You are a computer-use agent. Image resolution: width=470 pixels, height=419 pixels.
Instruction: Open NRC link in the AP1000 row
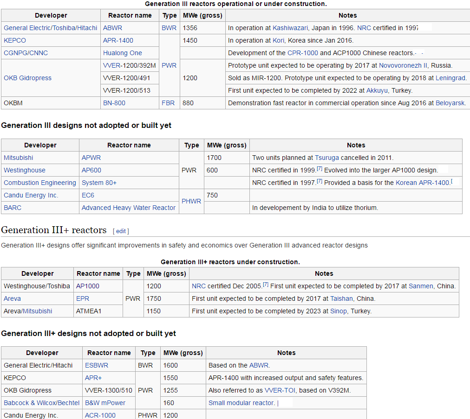click(x=199, y=286)
